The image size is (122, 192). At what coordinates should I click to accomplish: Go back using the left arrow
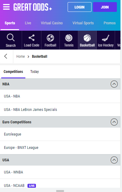6,56
